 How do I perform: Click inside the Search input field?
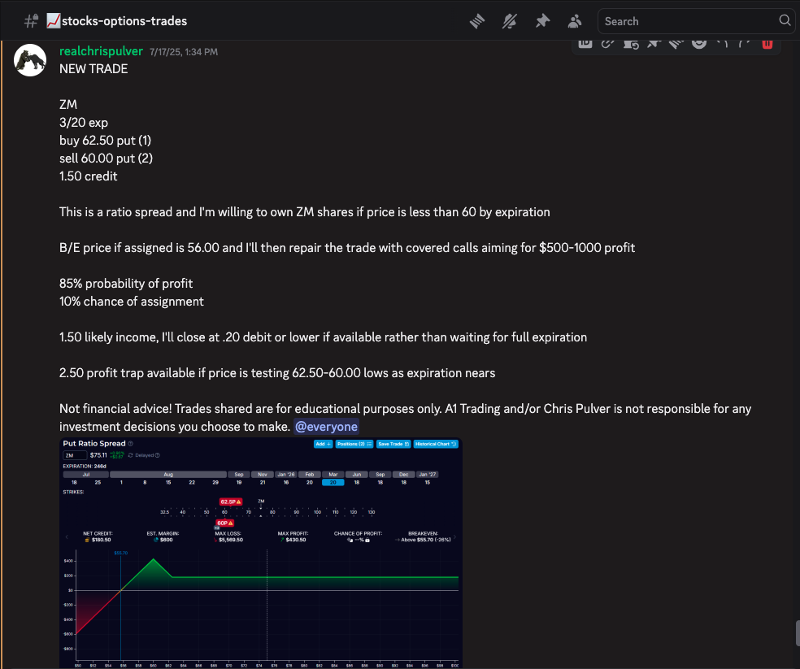click(x=691, y=21)
